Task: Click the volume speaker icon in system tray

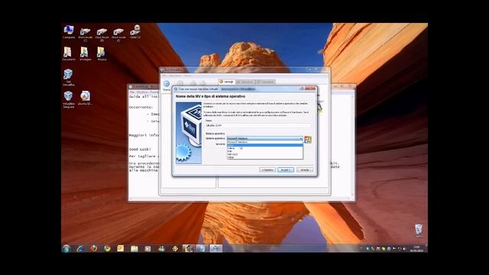Action: click(x=404, y=249)
